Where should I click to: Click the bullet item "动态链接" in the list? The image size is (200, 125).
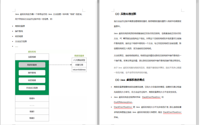pyautogui.click(x=19, y=36)
